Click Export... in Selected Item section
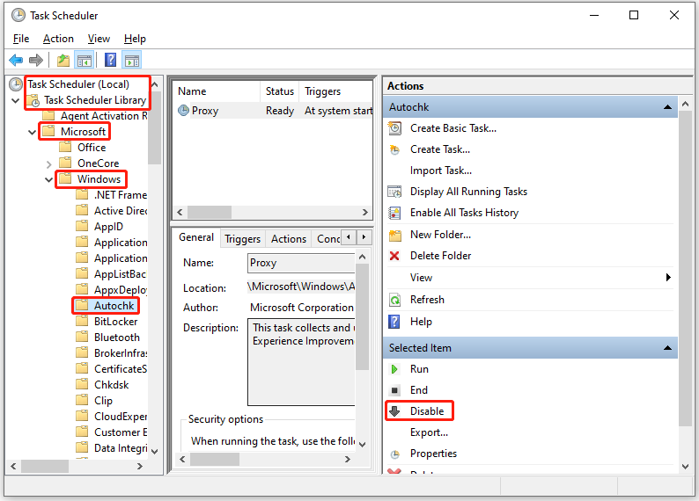 [x=429, y=432]
